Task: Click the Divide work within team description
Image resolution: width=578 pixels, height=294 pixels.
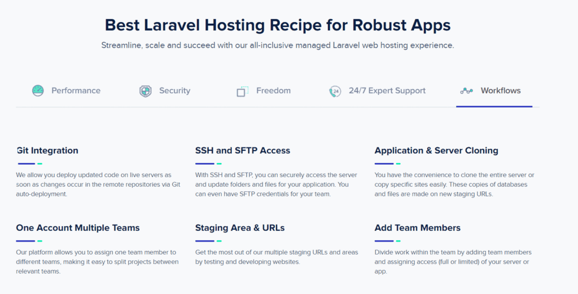Action: (x=453, y=262)
